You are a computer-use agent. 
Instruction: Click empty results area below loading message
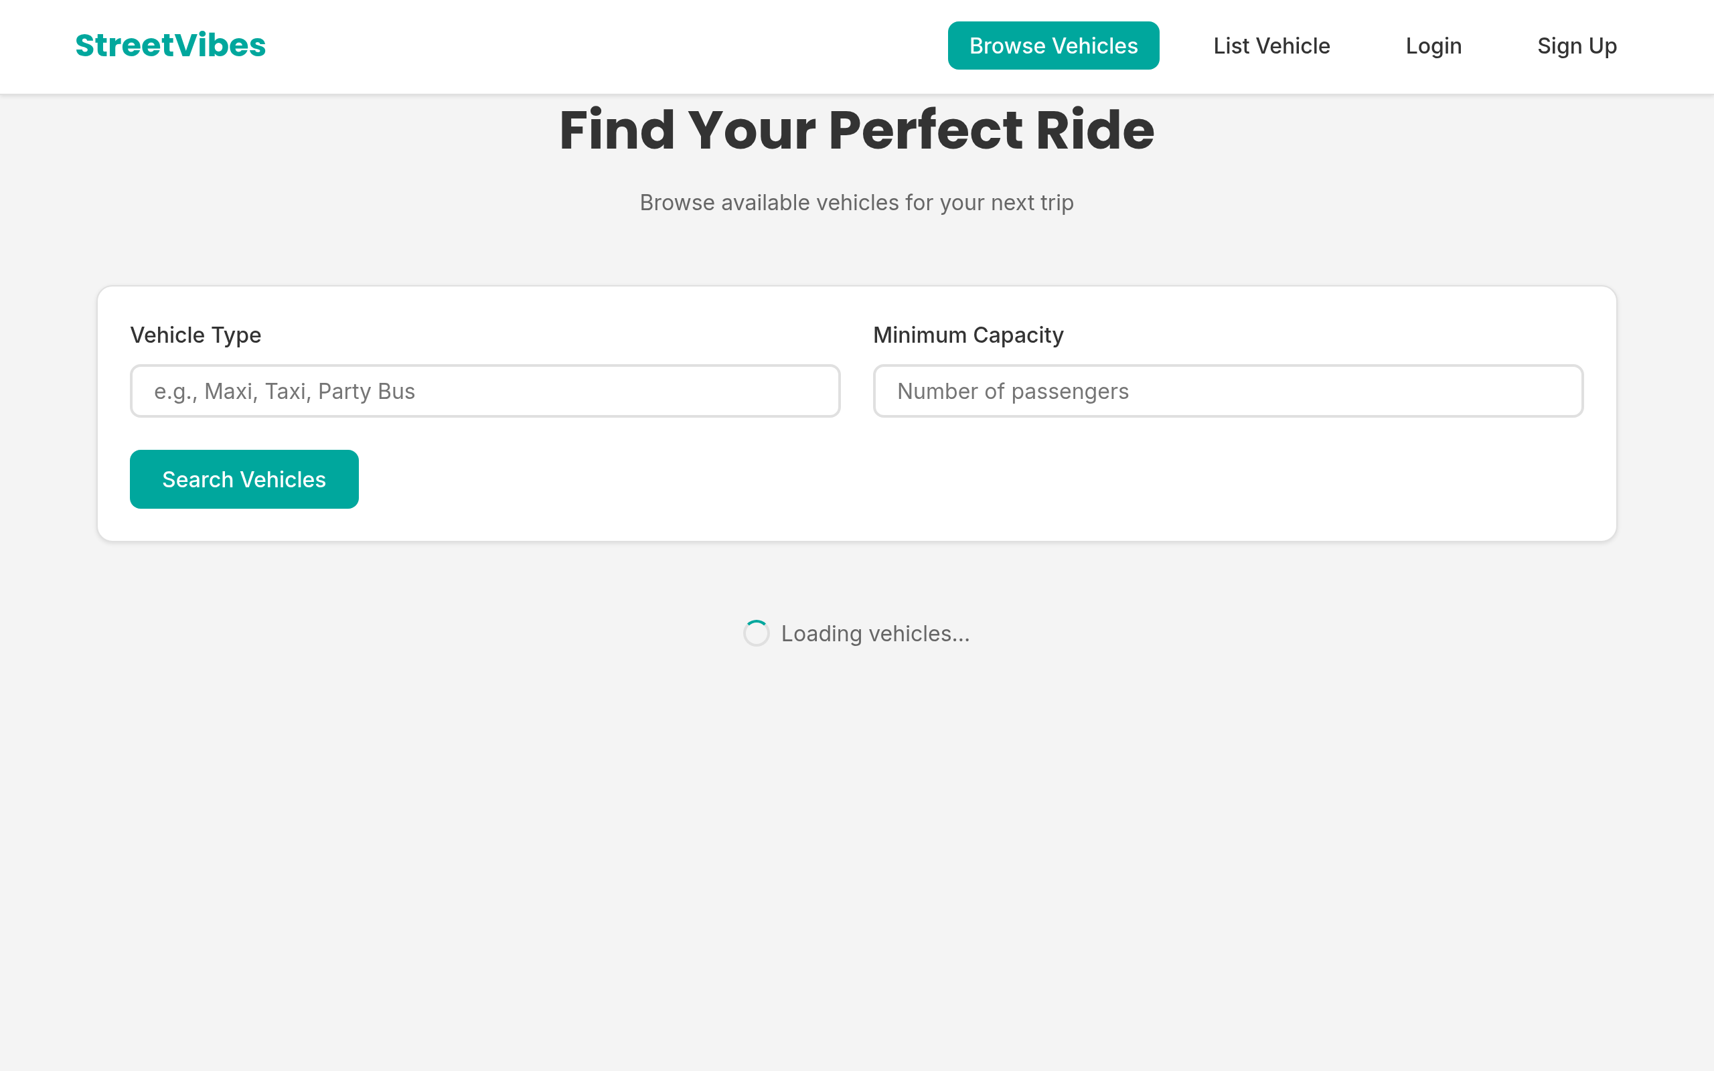[x=856, y=850]
